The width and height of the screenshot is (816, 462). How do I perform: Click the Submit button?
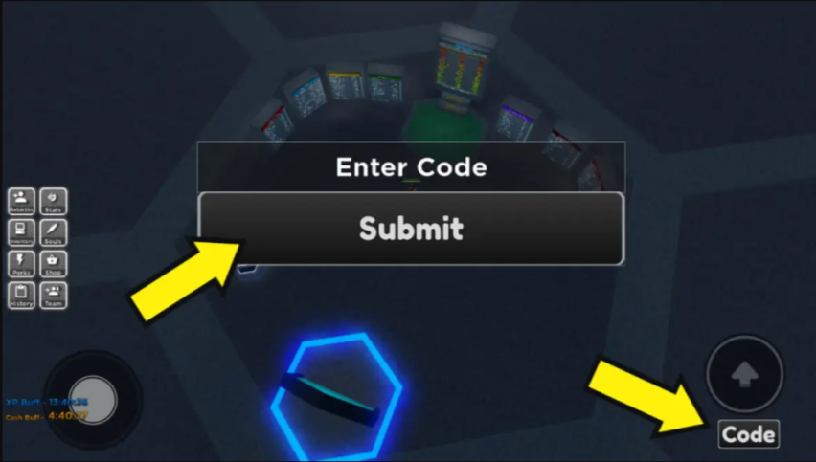[x=411, y=229]
